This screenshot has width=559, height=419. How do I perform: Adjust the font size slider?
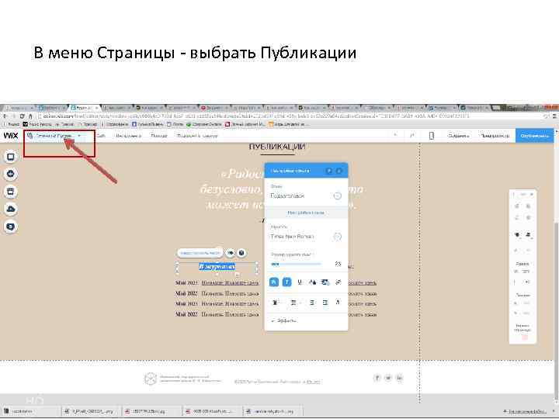coord(296,264)
